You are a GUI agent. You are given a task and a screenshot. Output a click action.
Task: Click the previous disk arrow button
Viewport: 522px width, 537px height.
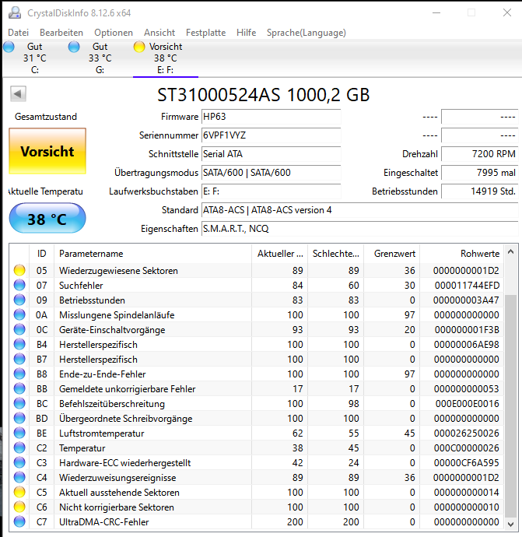tap(18, 93)
